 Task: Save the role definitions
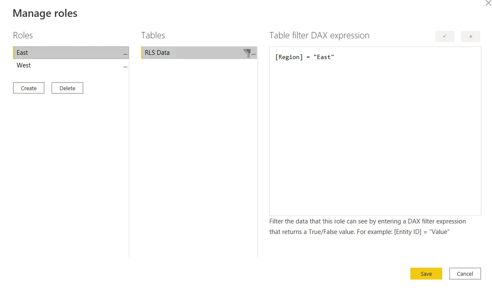coord(426,273)
